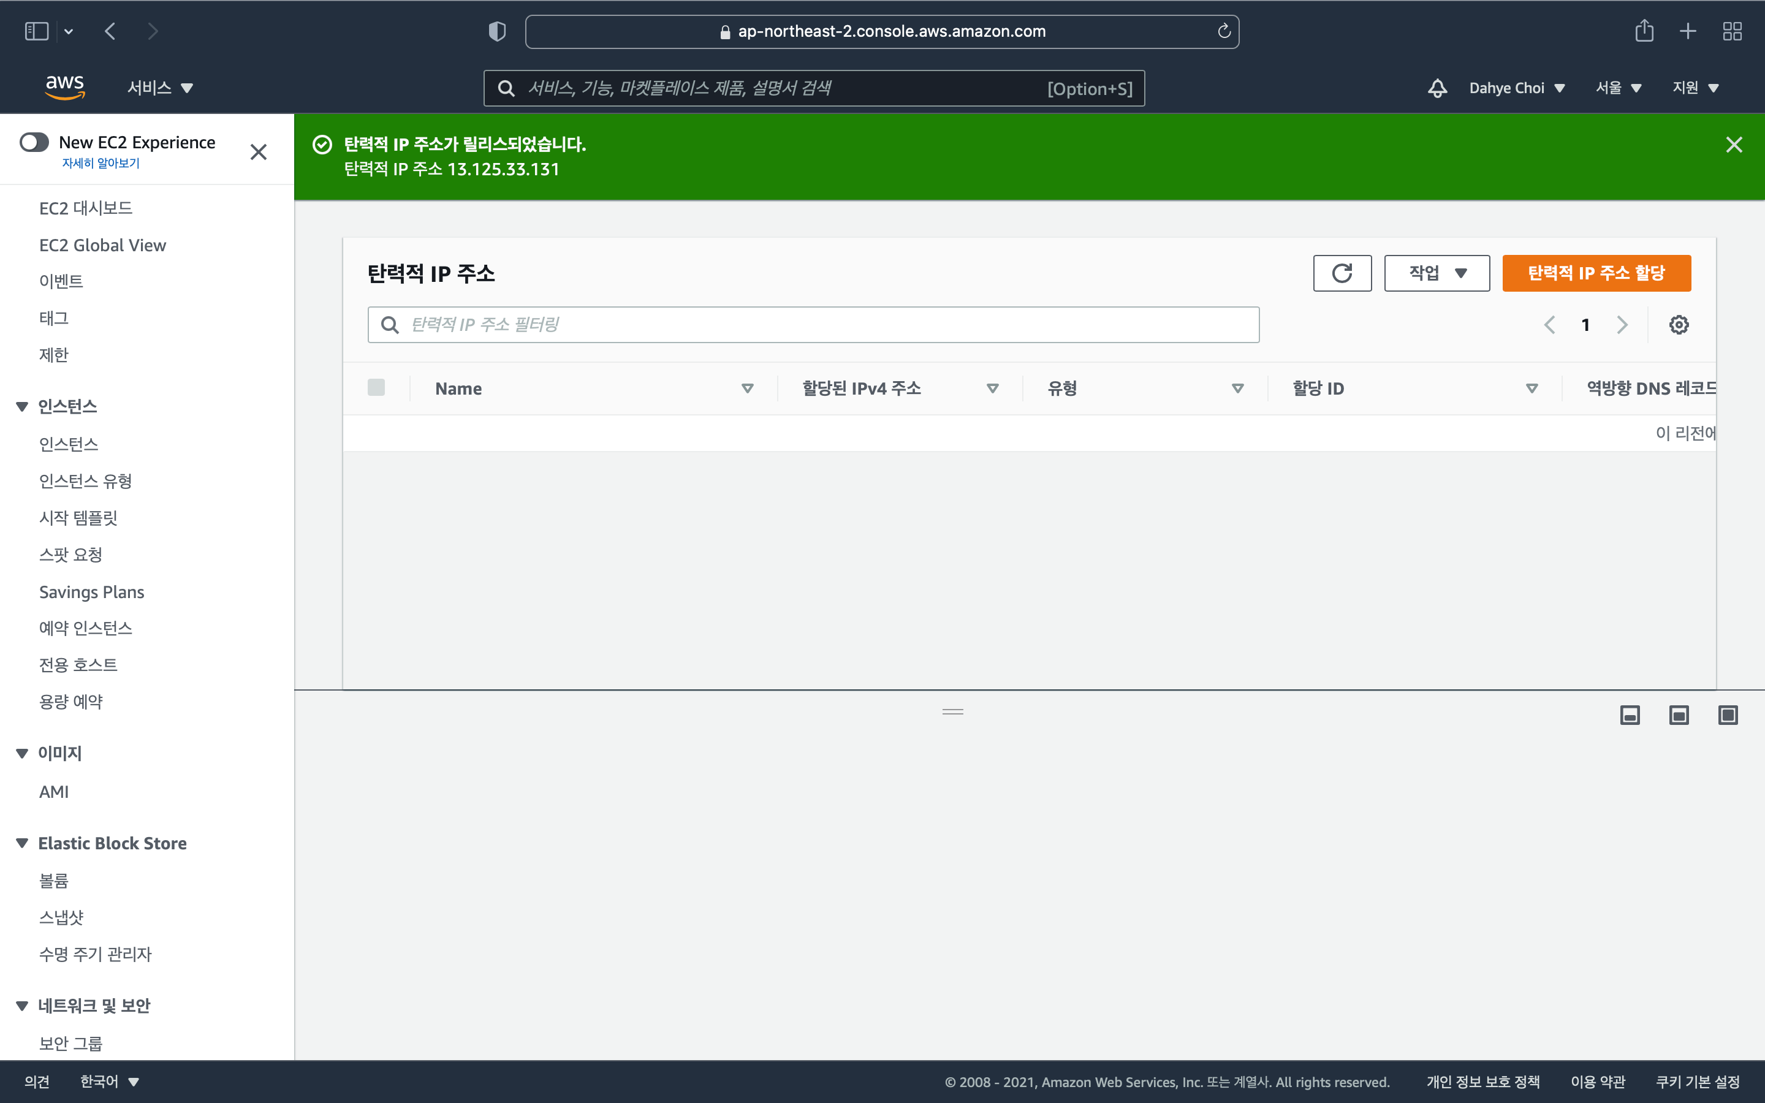Viewport: 1765px width, 1103px height.
Task: Open Savings Plans in sidebar
Action: point(92,591)
